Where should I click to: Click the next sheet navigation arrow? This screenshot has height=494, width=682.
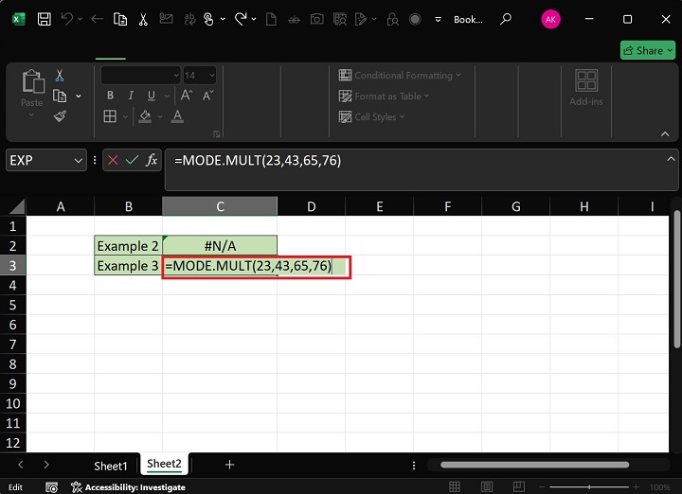tap(46, 465)
